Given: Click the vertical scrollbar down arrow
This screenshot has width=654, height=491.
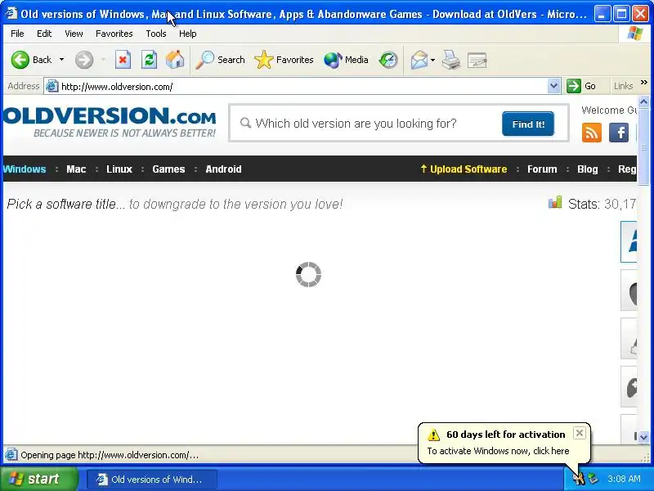Looking at the screenshot, I should [643, 438].
